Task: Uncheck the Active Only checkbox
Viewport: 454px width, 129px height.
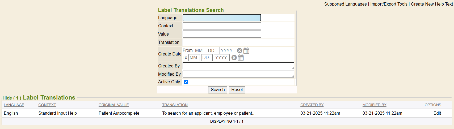Action: pos(186,82)
